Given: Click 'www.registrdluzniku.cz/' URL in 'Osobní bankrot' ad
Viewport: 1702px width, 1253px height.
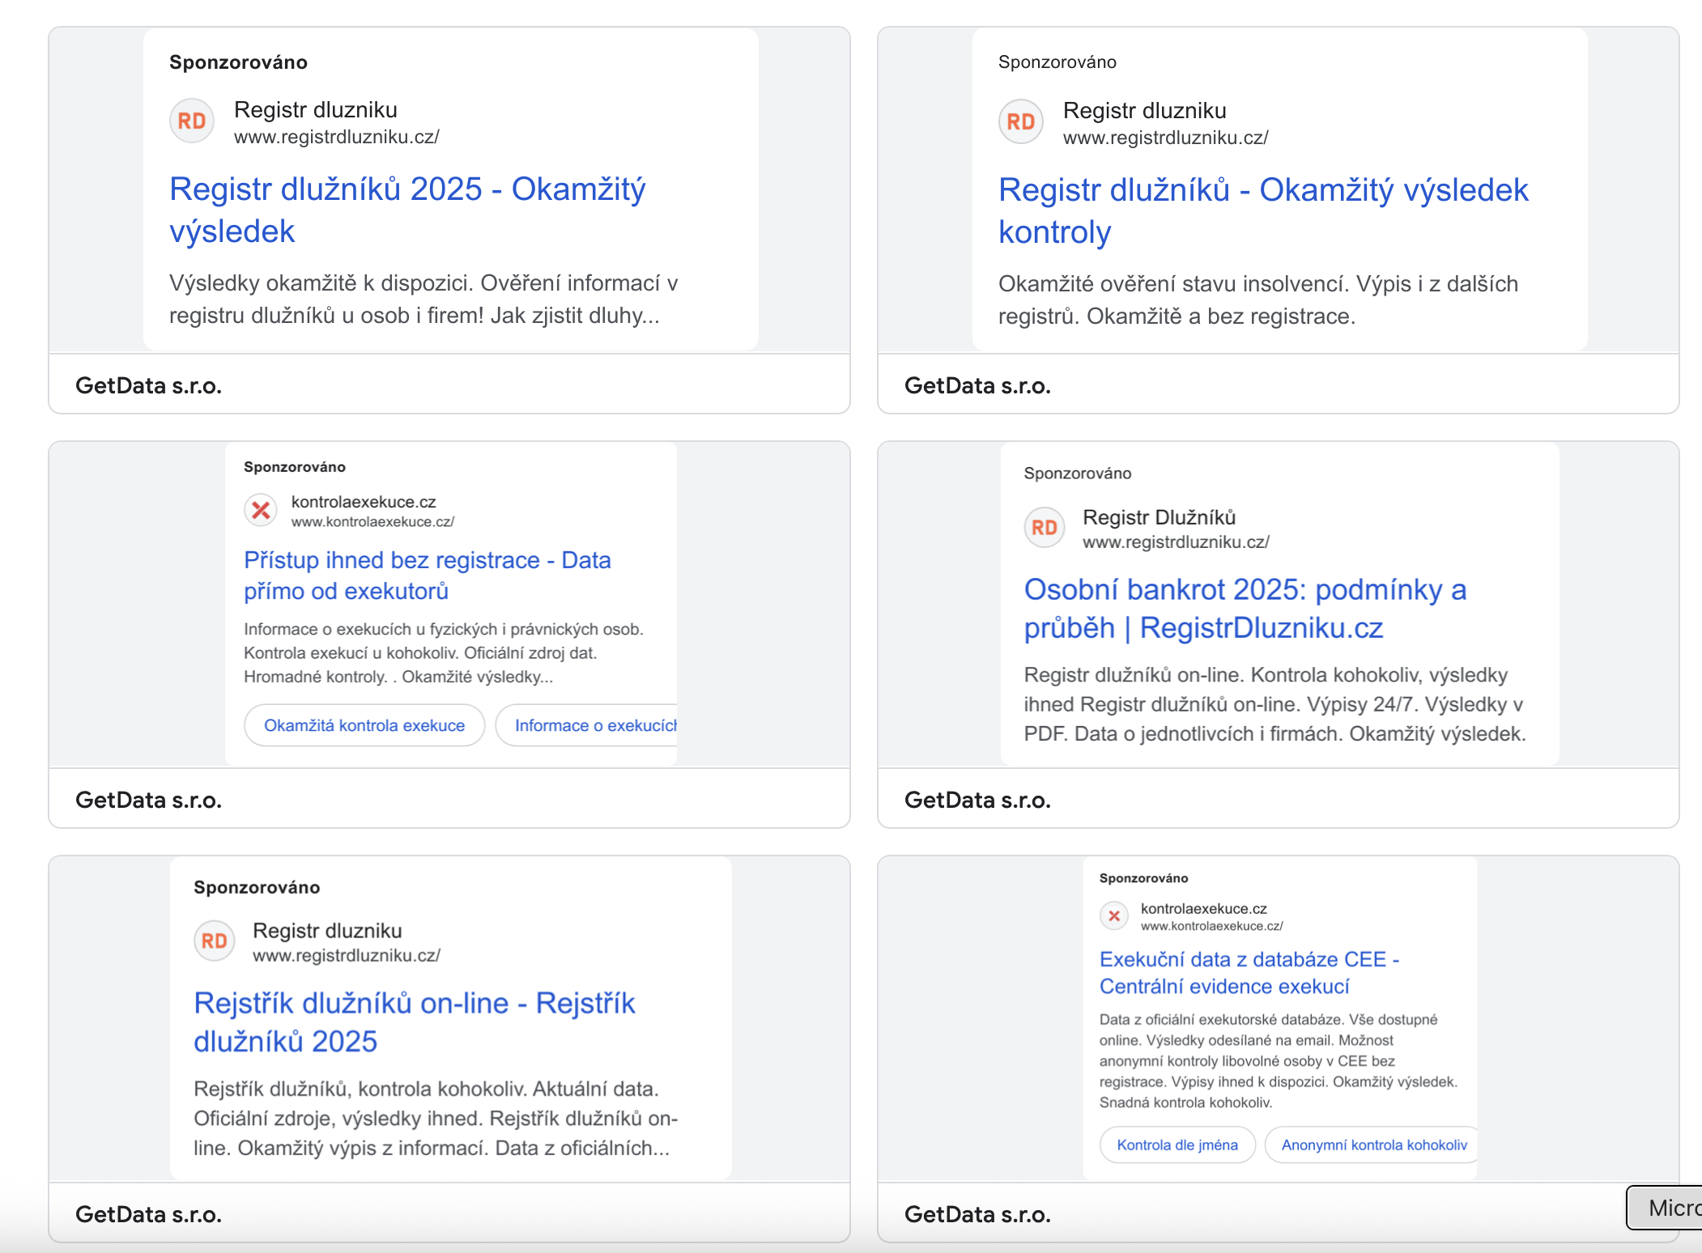Looking at the screenshot, I should pyautogui.click(x=1176, y=542).
